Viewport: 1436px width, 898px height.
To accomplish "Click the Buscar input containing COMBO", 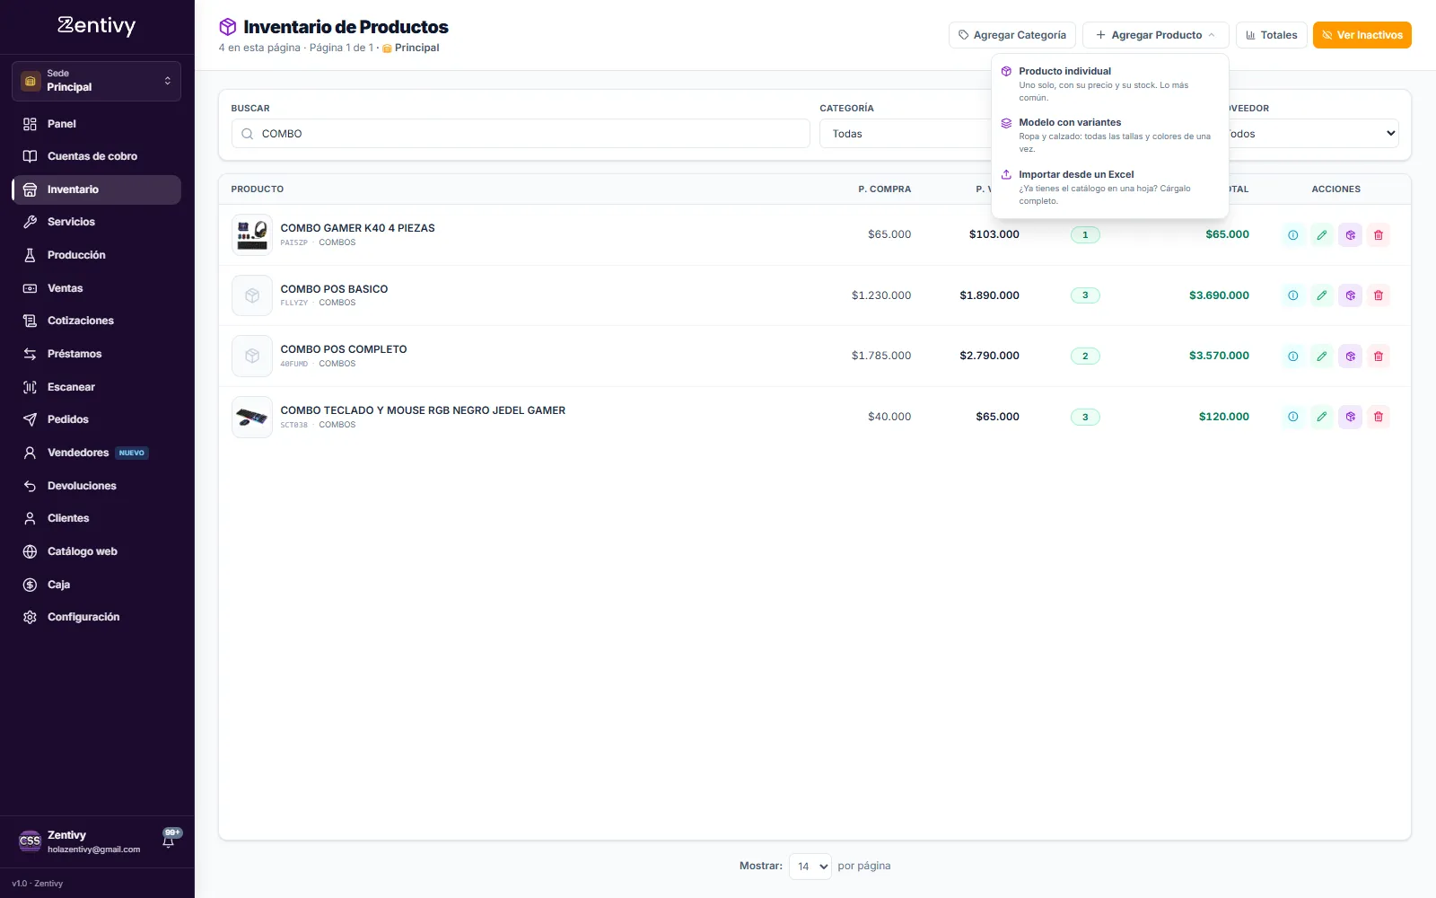I will point(521,134).
